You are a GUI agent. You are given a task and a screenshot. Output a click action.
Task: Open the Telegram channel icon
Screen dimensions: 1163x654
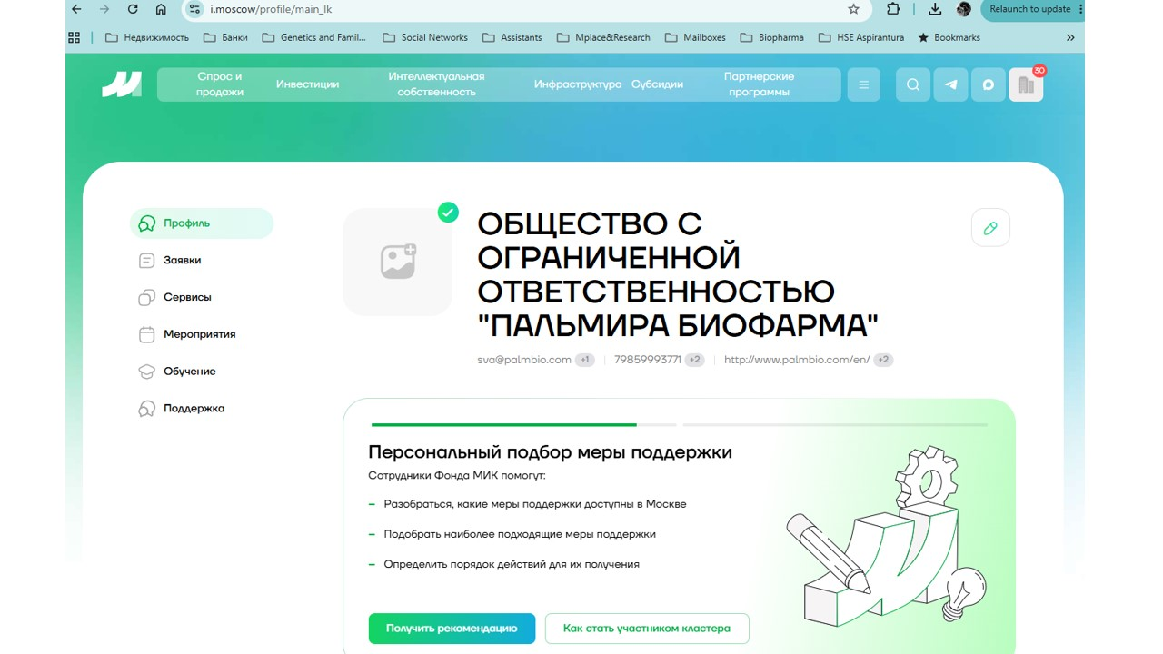[950, 84]
